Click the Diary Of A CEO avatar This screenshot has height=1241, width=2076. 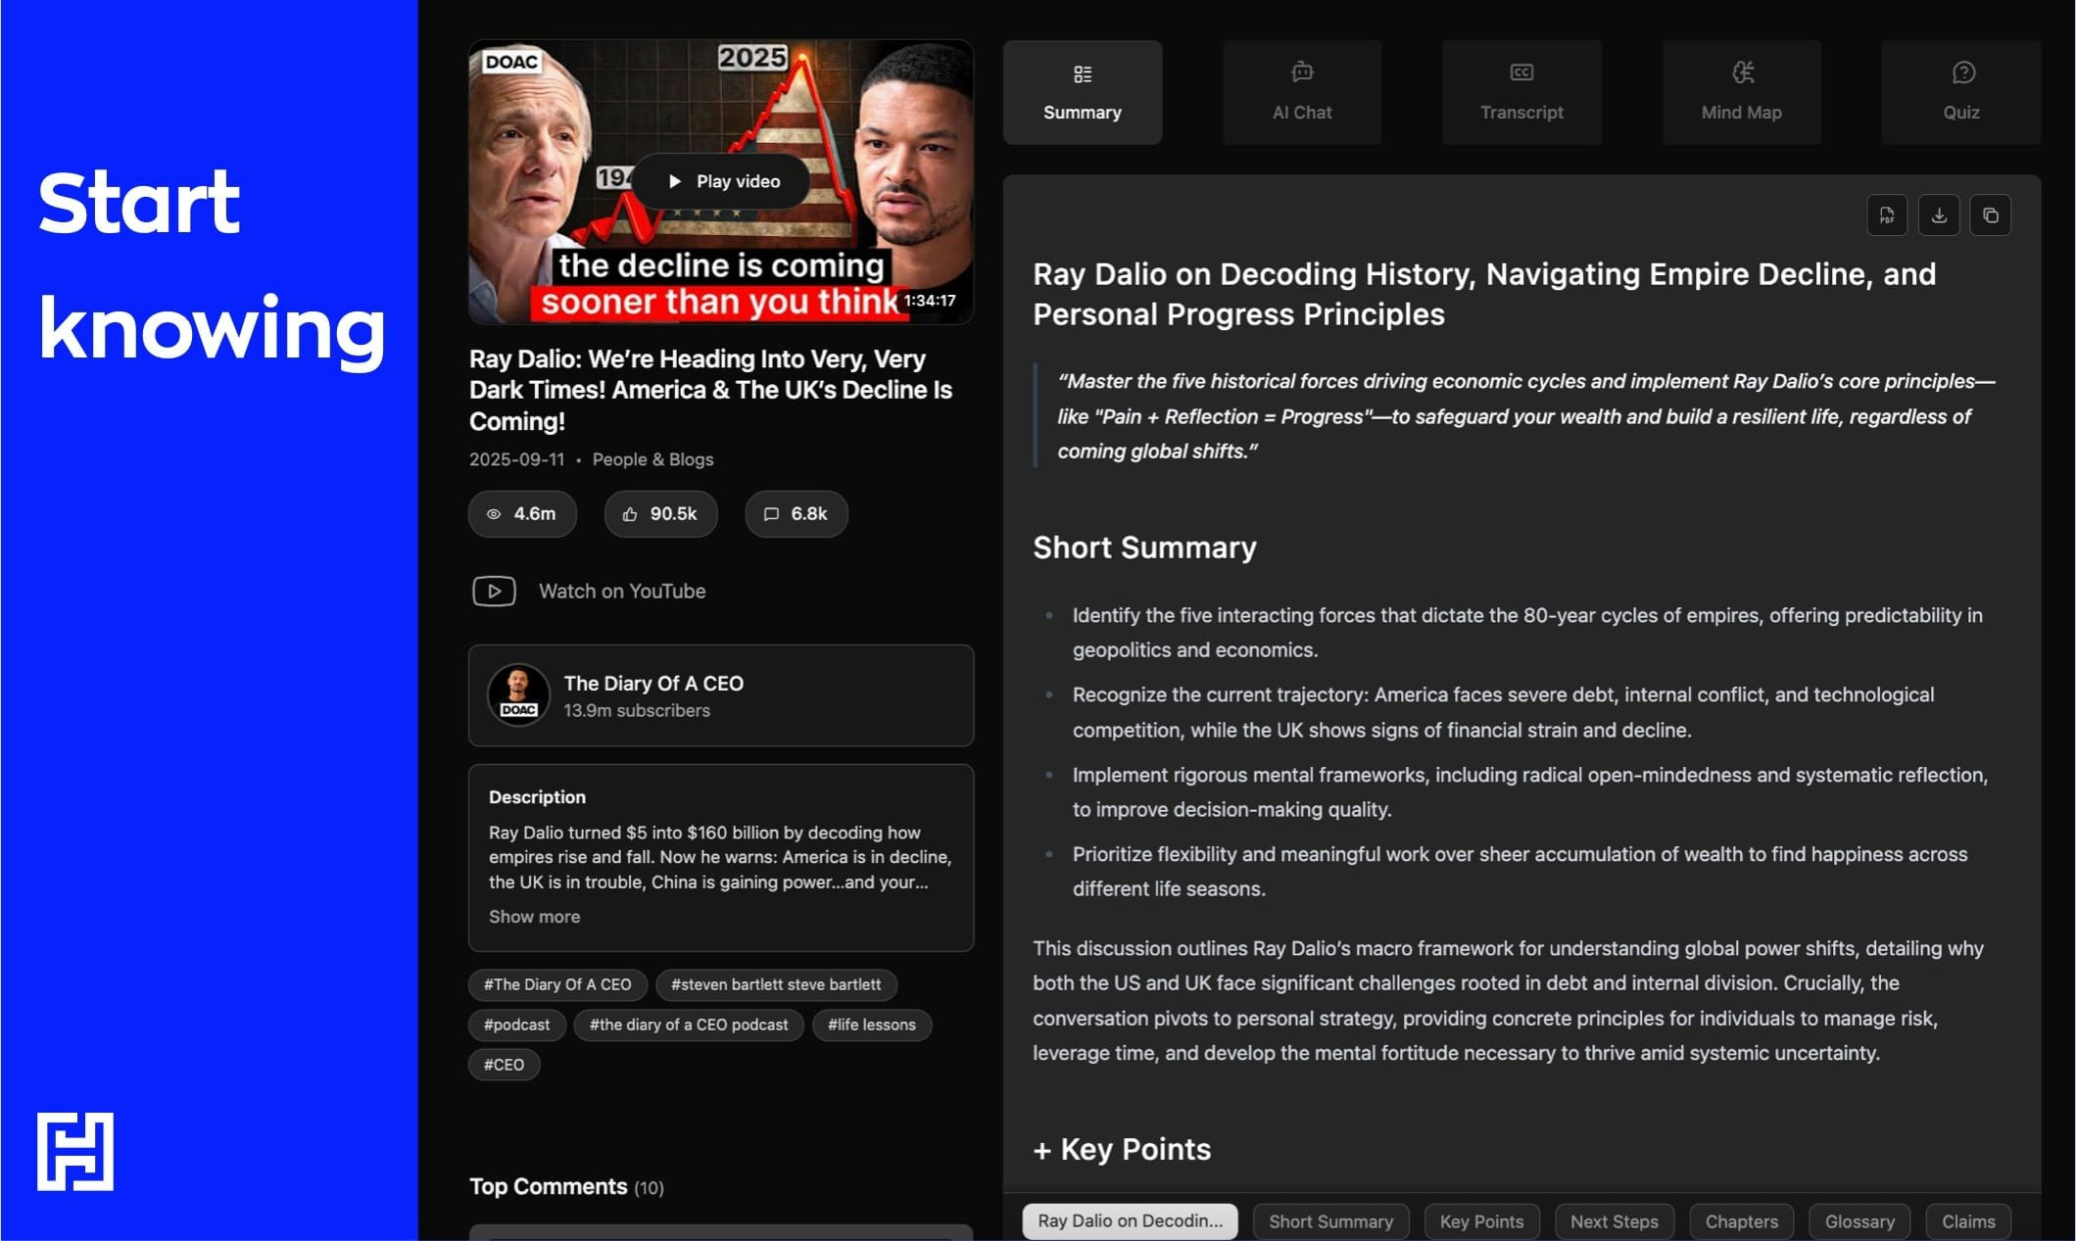(518, 694)
